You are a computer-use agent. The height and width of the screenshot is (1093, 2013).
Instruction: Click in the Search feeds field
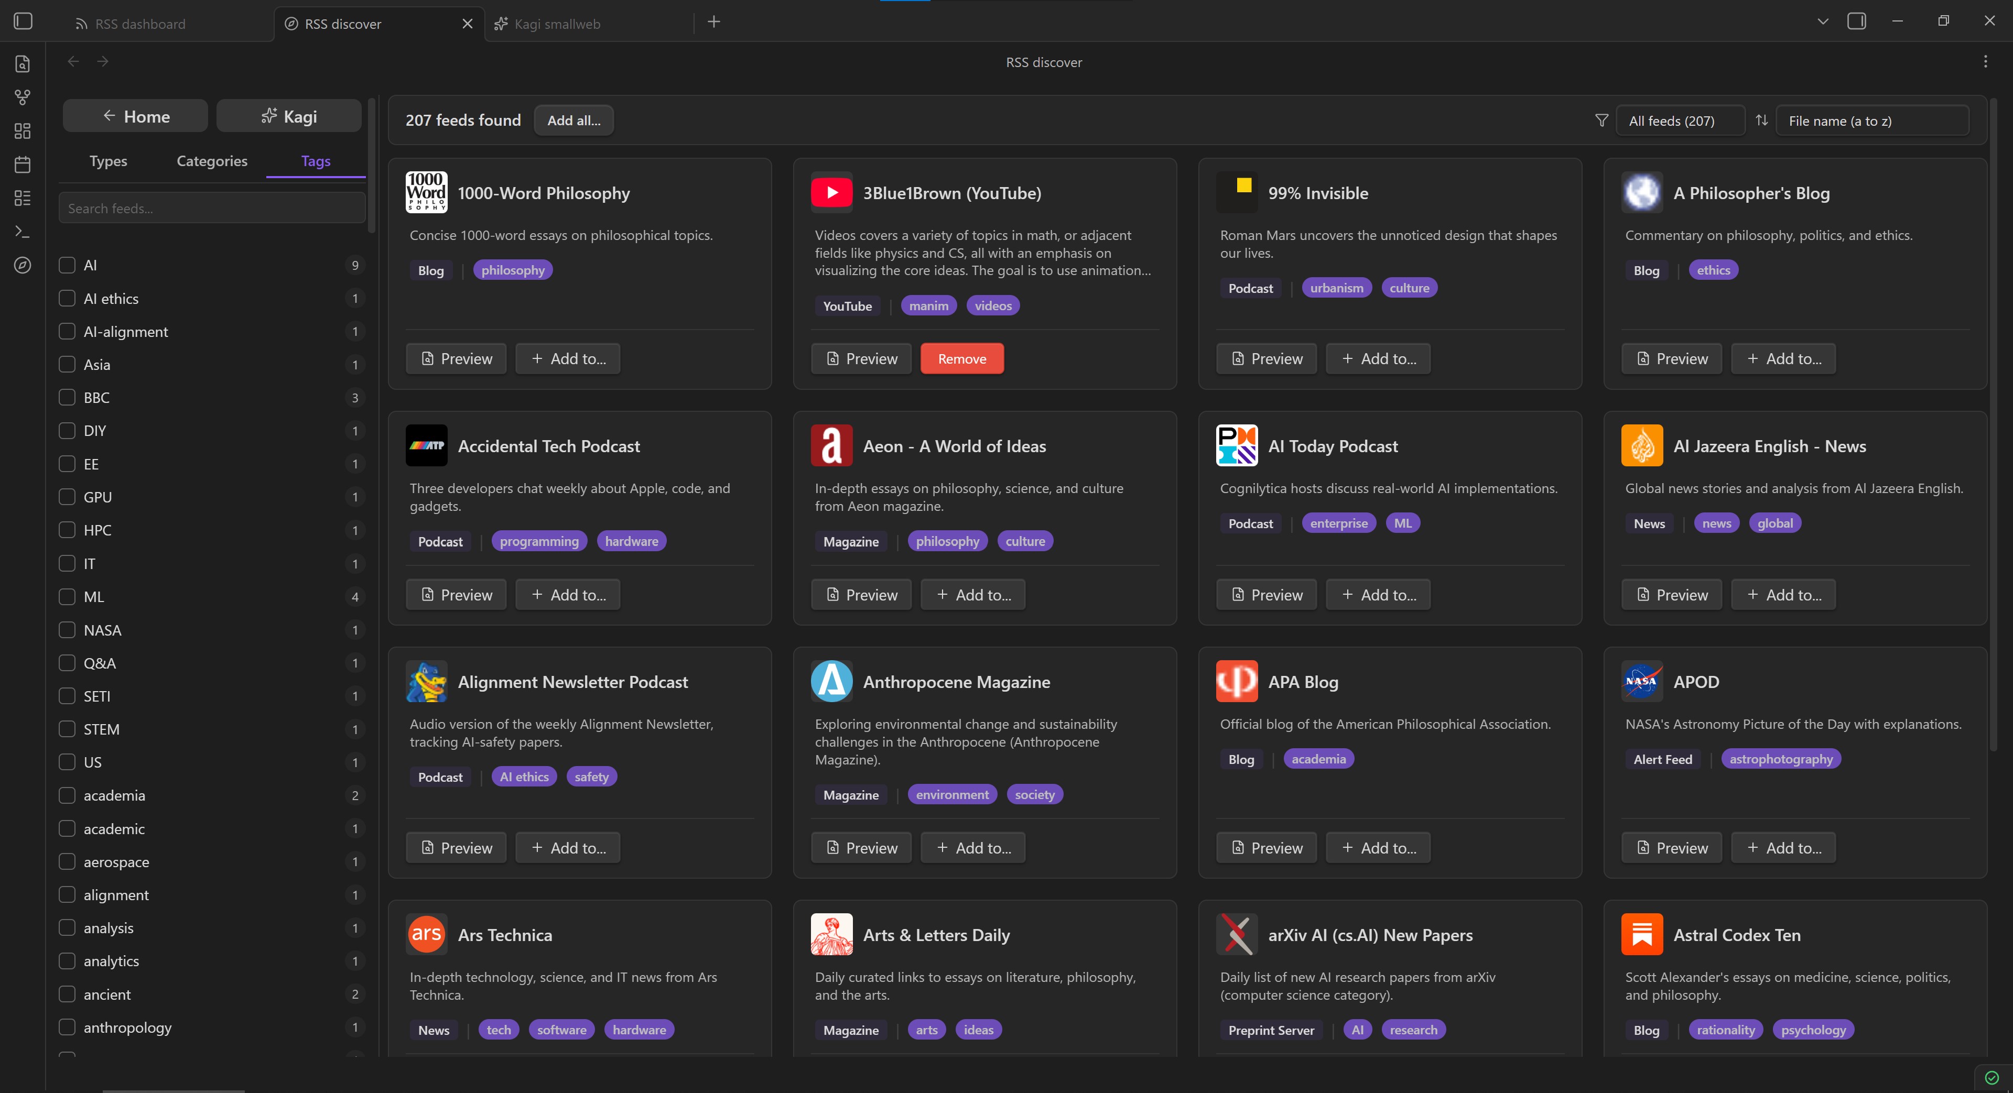point(212,209)
